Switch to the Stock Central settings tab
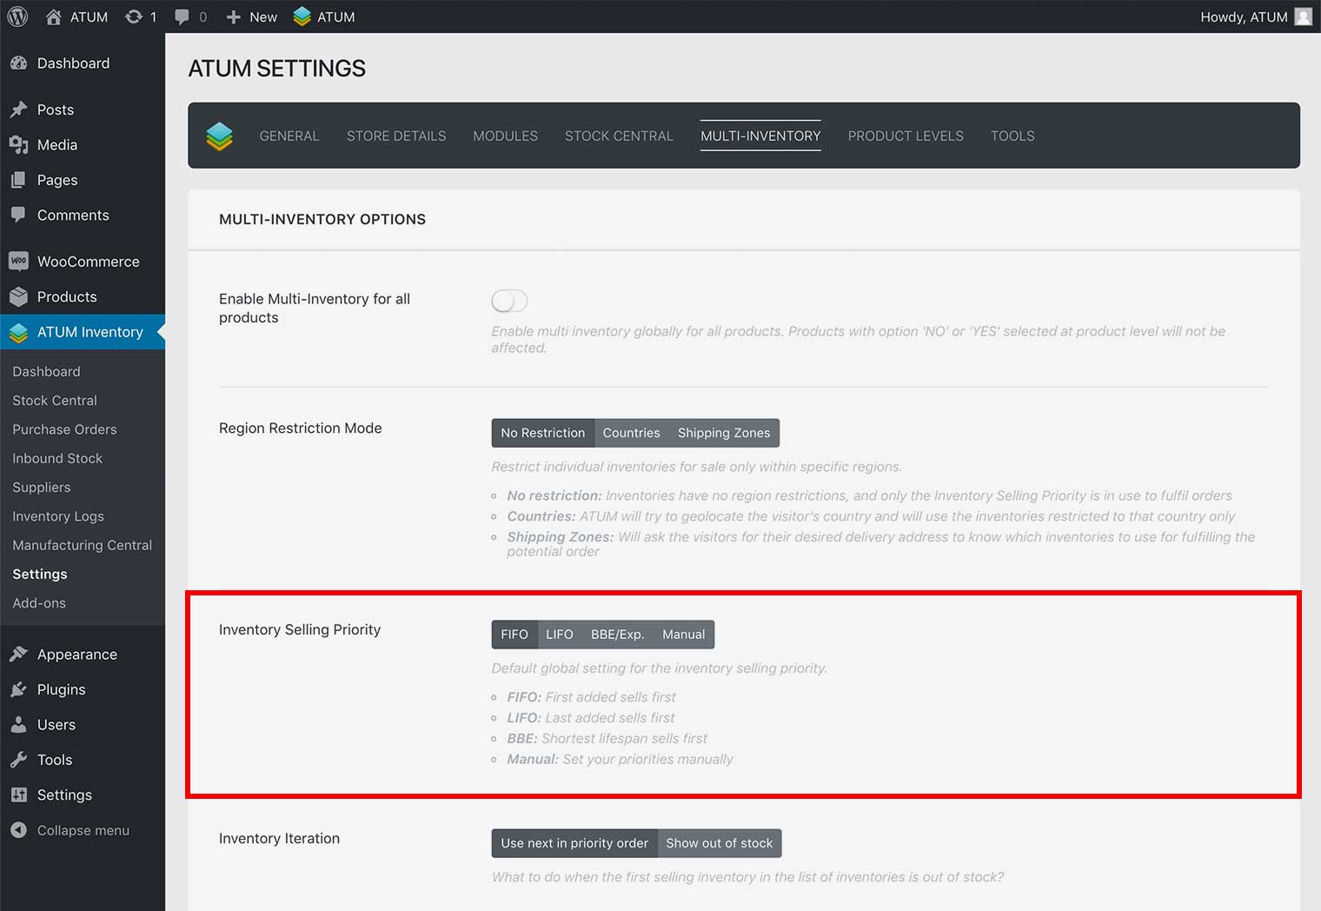The width and height of the screenshot is (1321, 911). (619, 136)
